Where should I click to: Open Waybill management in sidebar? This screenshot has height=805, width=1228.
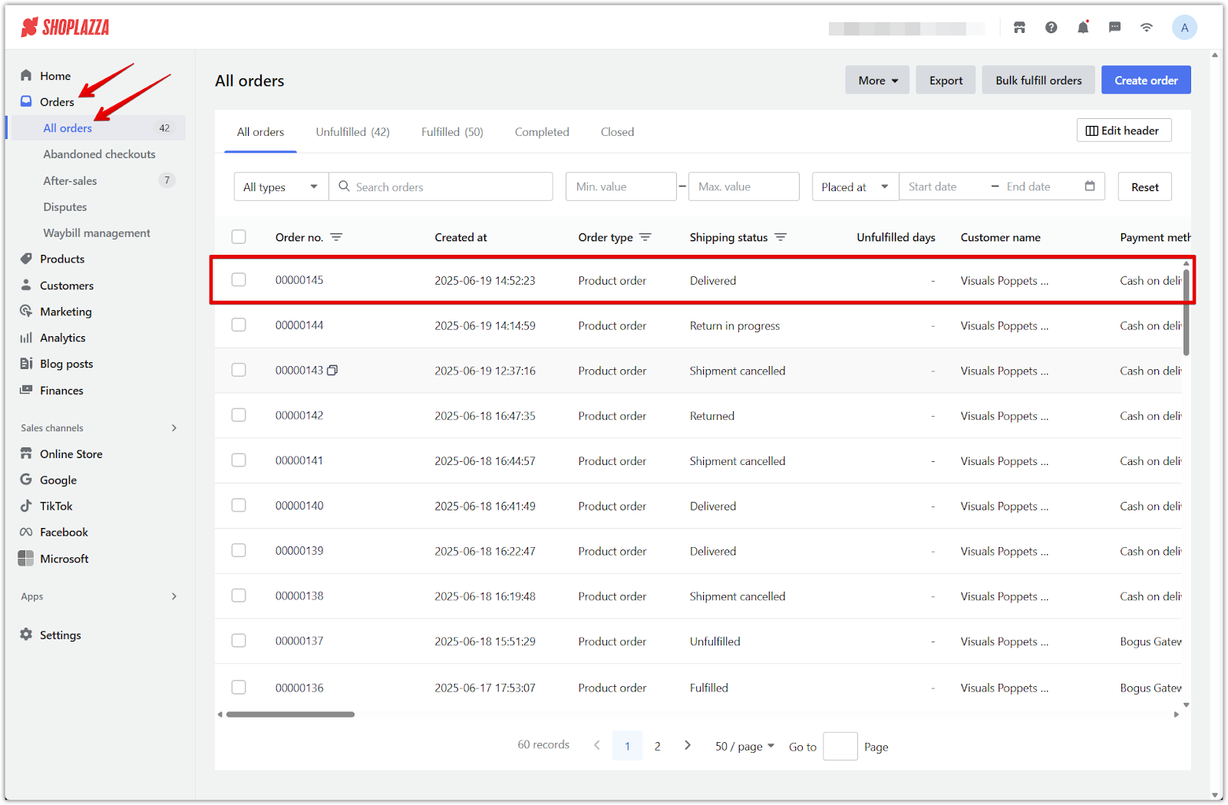pos(97,233)
